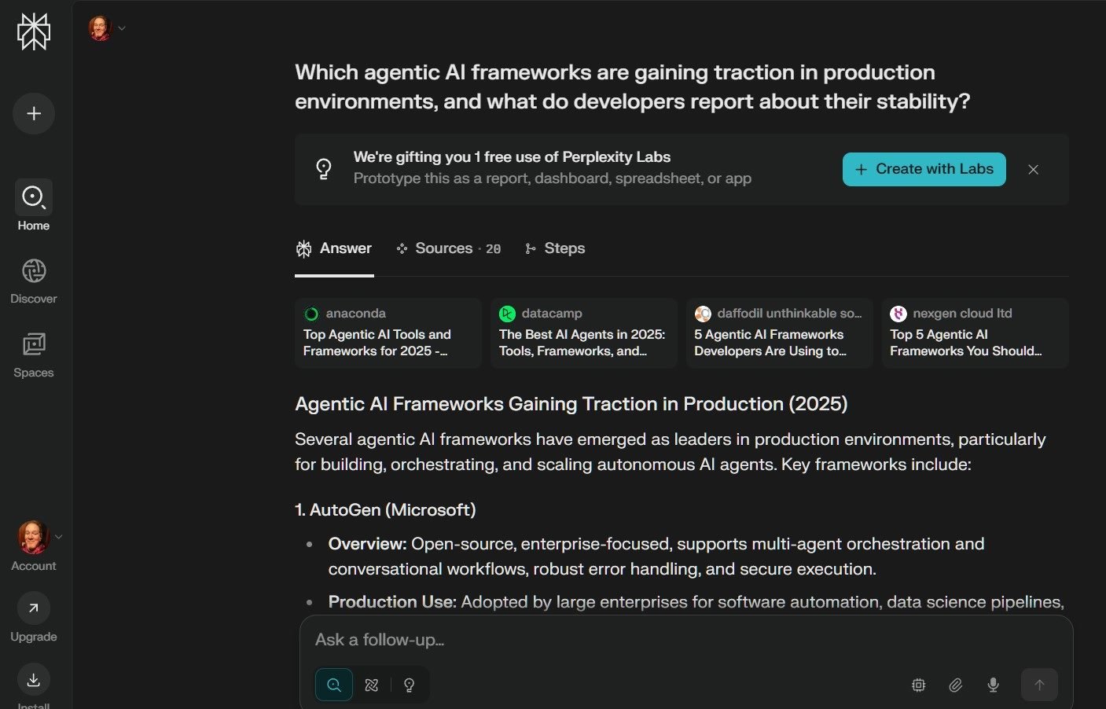
Task: Click the Install download icon
Action: pos(34,680)
